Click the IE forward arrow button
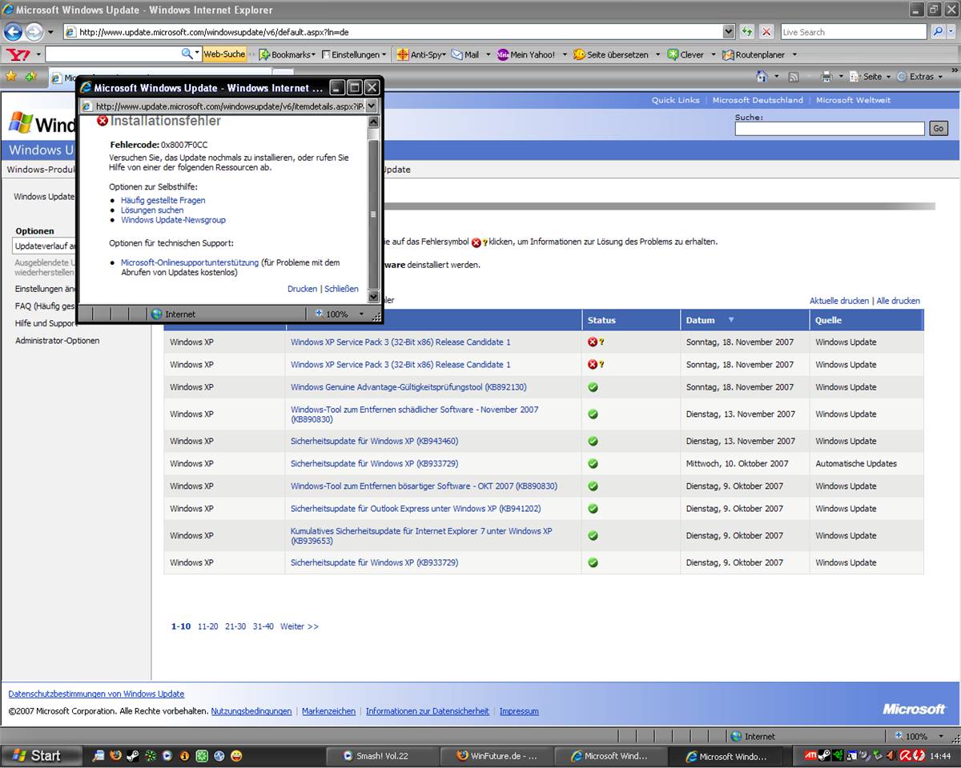 (34, 32)
